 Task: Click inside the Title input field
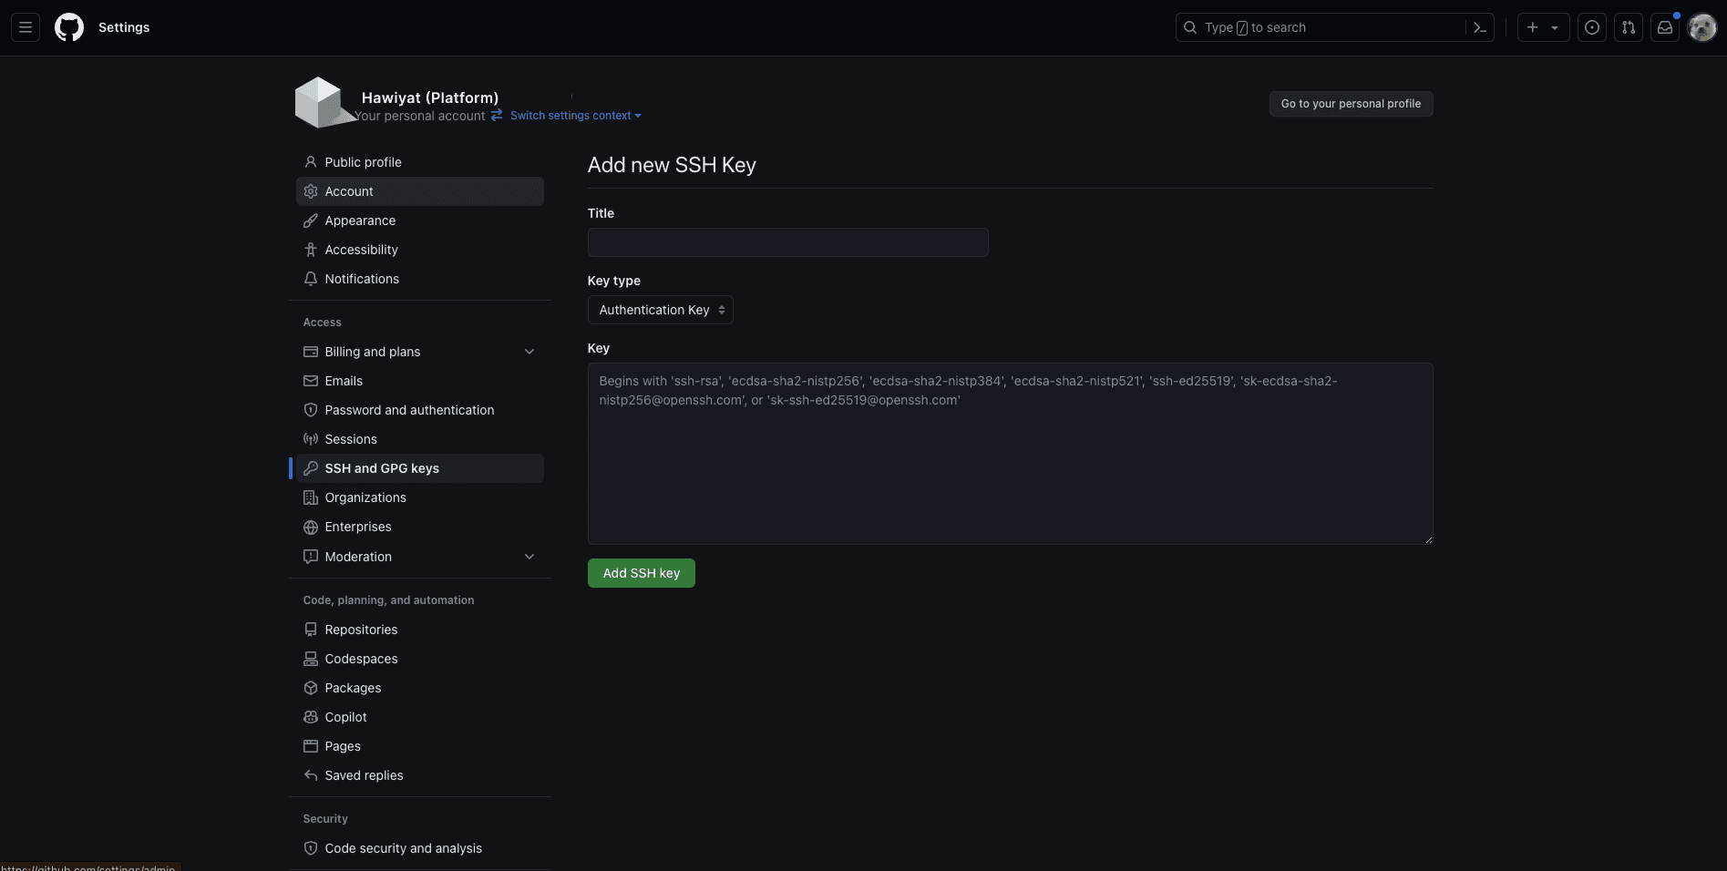pos(787,242)
